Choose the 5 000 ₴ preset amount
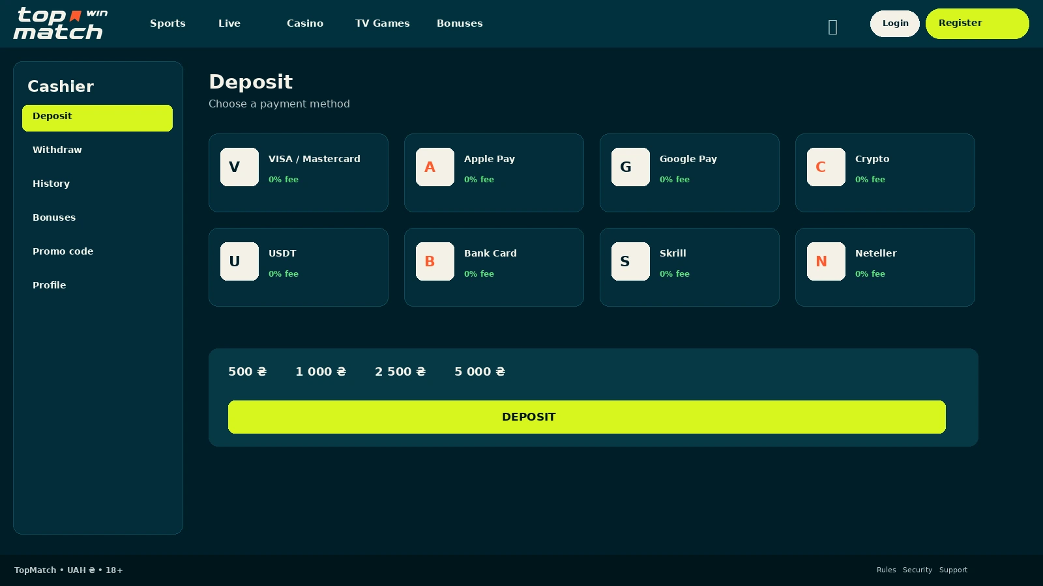The image size is (1043, 586). (x=480, y=371)
